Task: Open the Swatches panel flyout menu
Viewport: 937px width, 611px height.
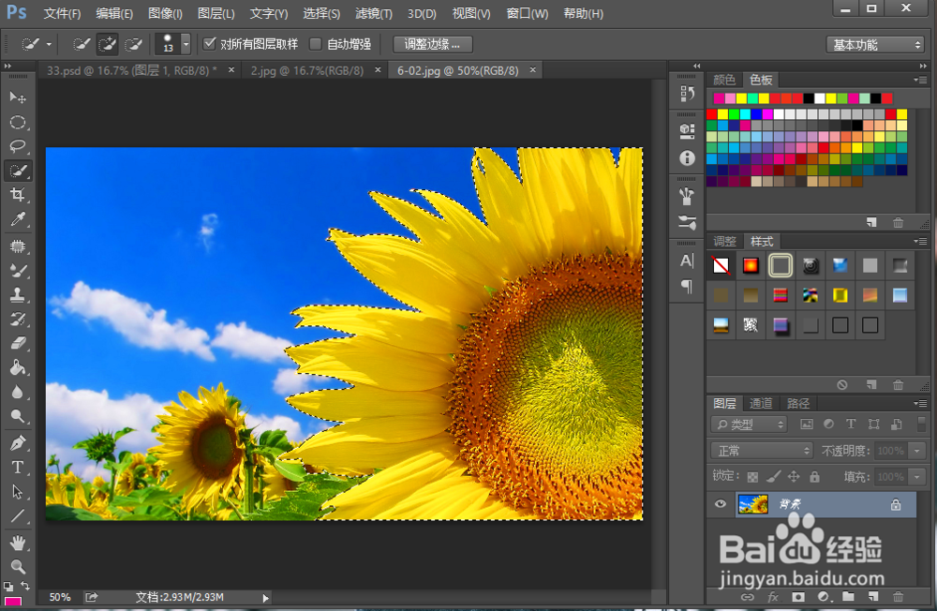Action: 920,80
